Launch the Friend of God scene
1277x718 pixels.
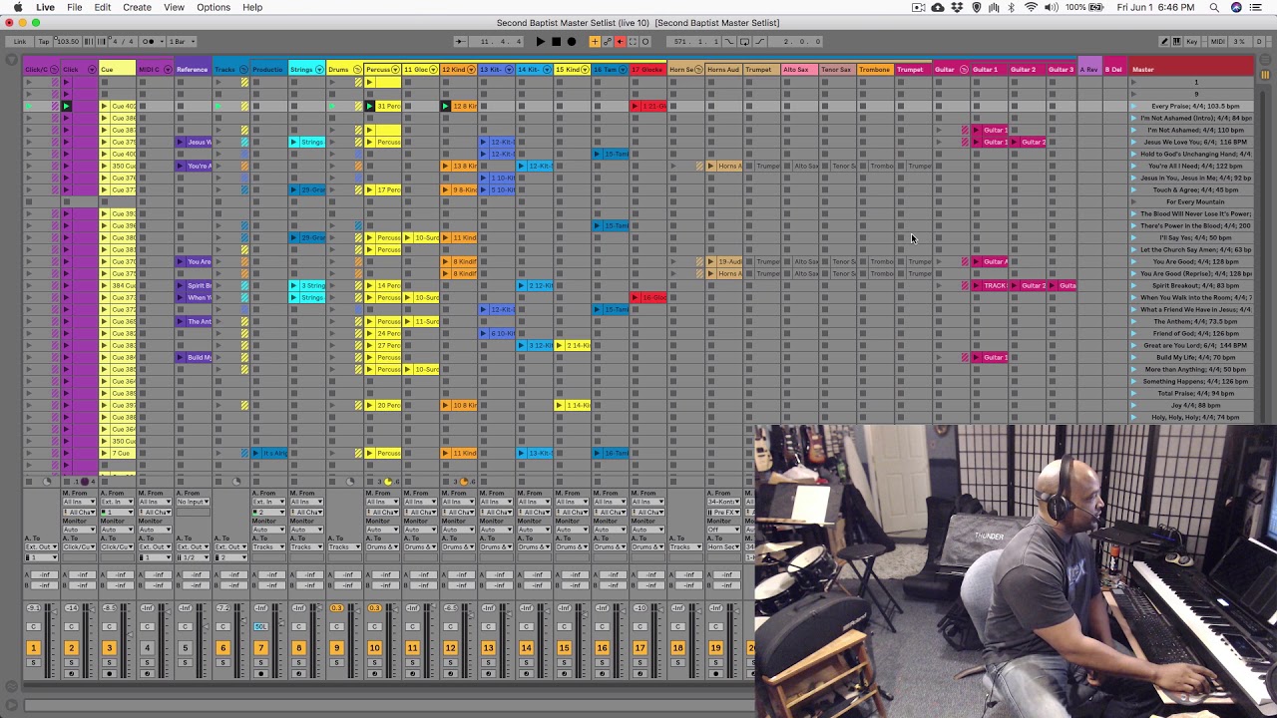[x=1134, y=333]
